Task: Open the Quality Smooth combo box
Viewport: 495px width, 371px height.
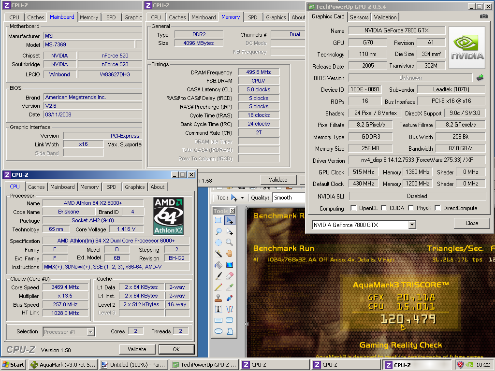Action: pos(289,198)
